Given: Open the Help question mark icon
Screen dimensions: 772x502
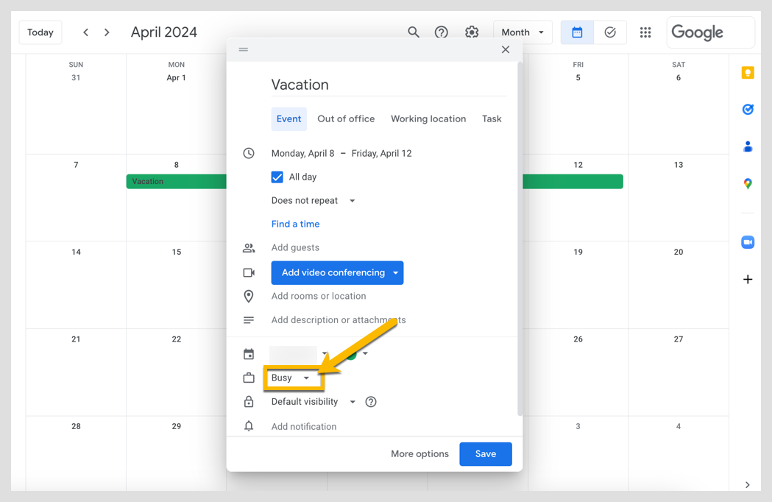Looking at the screenshot, I should click(442, 32).
